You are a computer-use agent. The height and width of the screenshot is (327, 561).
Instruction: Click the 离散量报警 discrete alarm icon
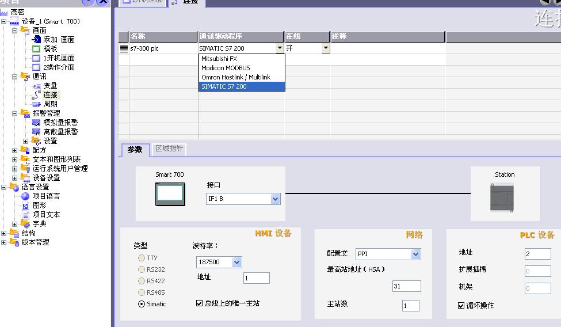(36, 132)
